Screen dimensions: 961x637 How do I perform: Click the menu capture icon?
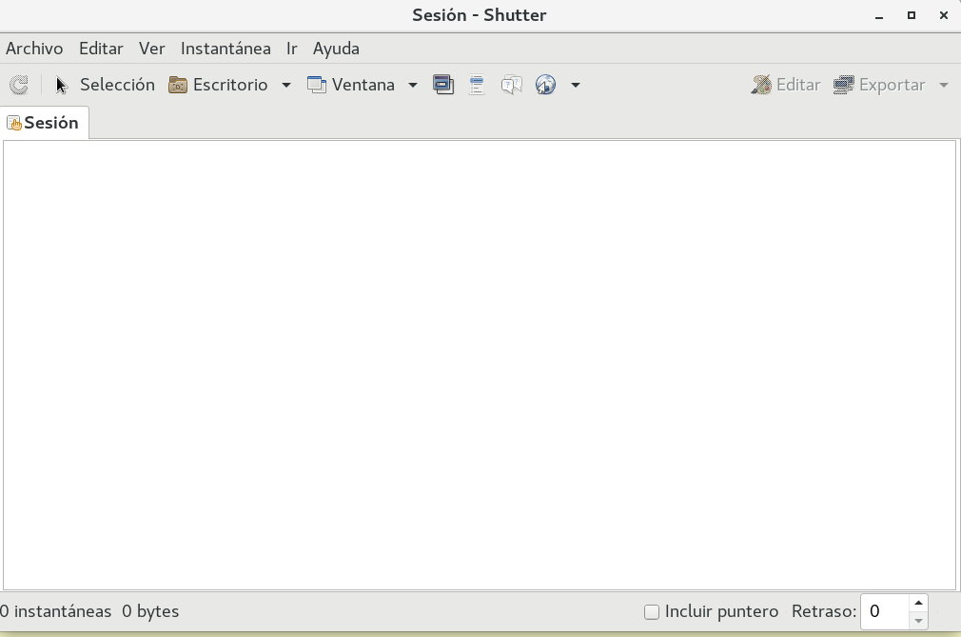tap(478, 85)
